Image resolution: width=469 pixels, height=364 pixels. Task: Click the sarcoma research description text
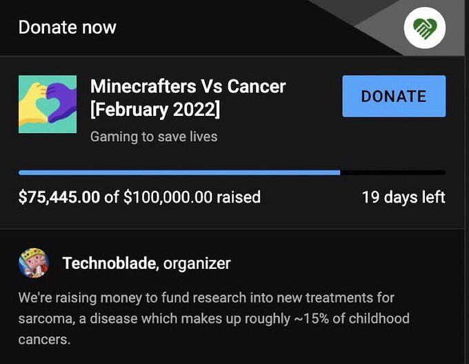pyautogui.click(x=214, y=318)
